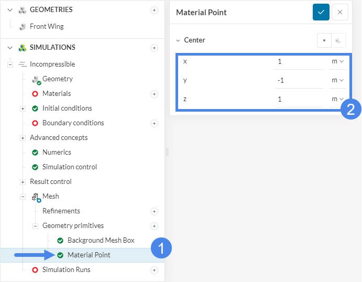Expand the Initial conditions tree node
Image resolution: width=362 pixels, height=282 pixels.
point(23,109)
